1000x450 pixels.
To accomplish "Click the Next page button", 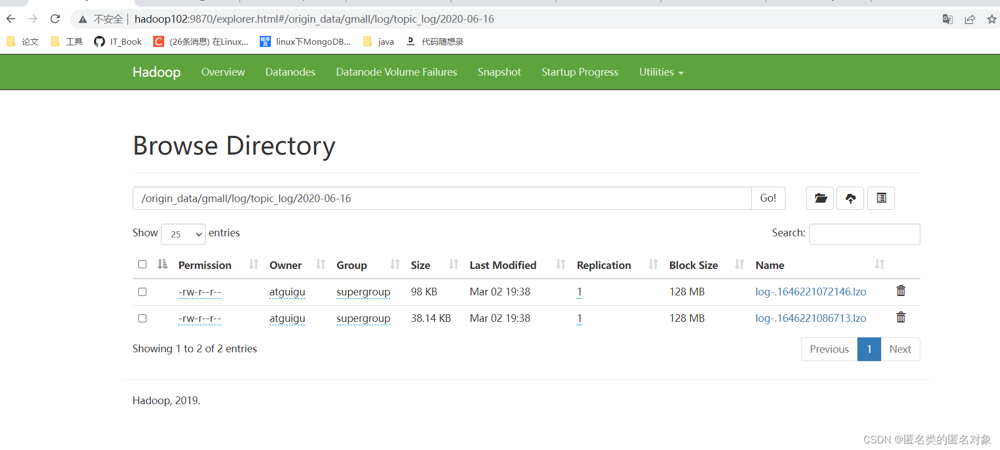I will point(900,349).
